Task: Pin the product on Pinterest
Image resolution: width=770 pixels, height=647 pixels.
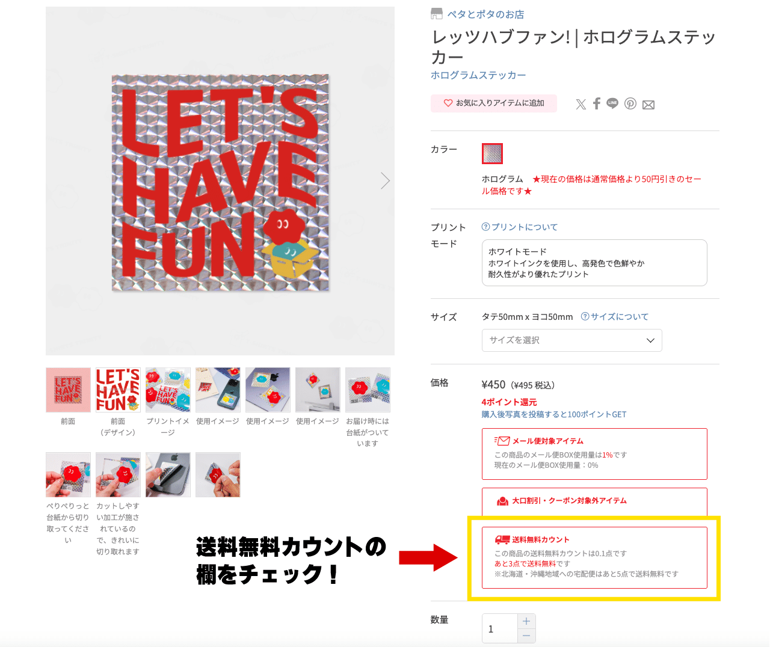Action: [x=630, y=103]
